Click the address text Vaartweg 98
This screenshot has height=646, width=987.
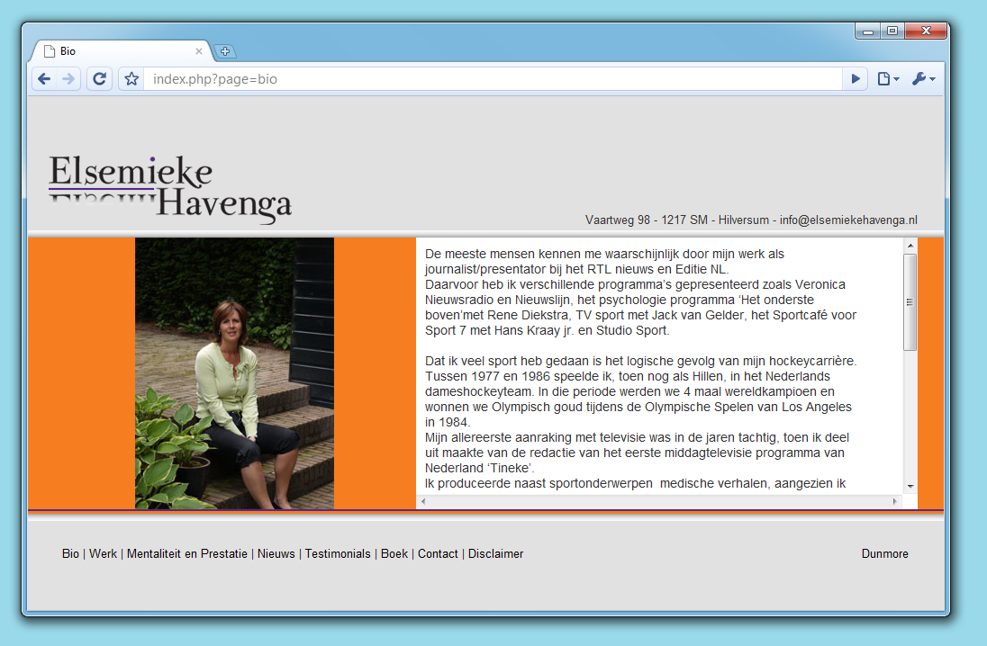point(618,220)
